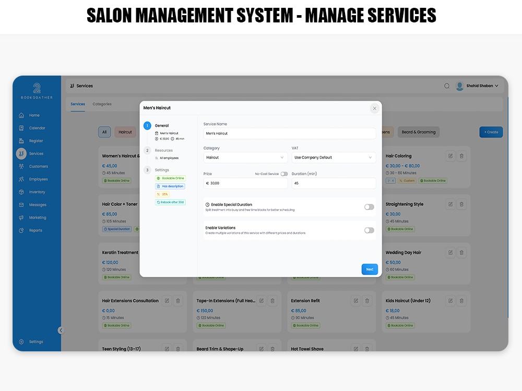This screenshot has height=391, width=522.
Task: Open the Marketing megaphone icon
Action: [21, 218]
